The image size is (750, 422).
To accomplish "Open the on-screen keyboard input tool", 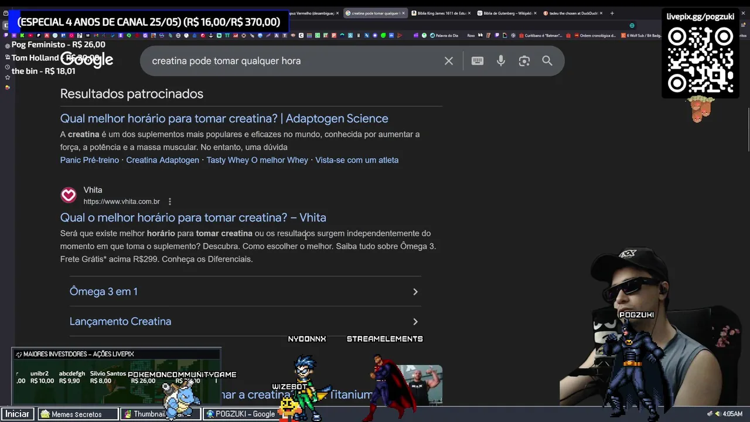I will click(478, 61).
